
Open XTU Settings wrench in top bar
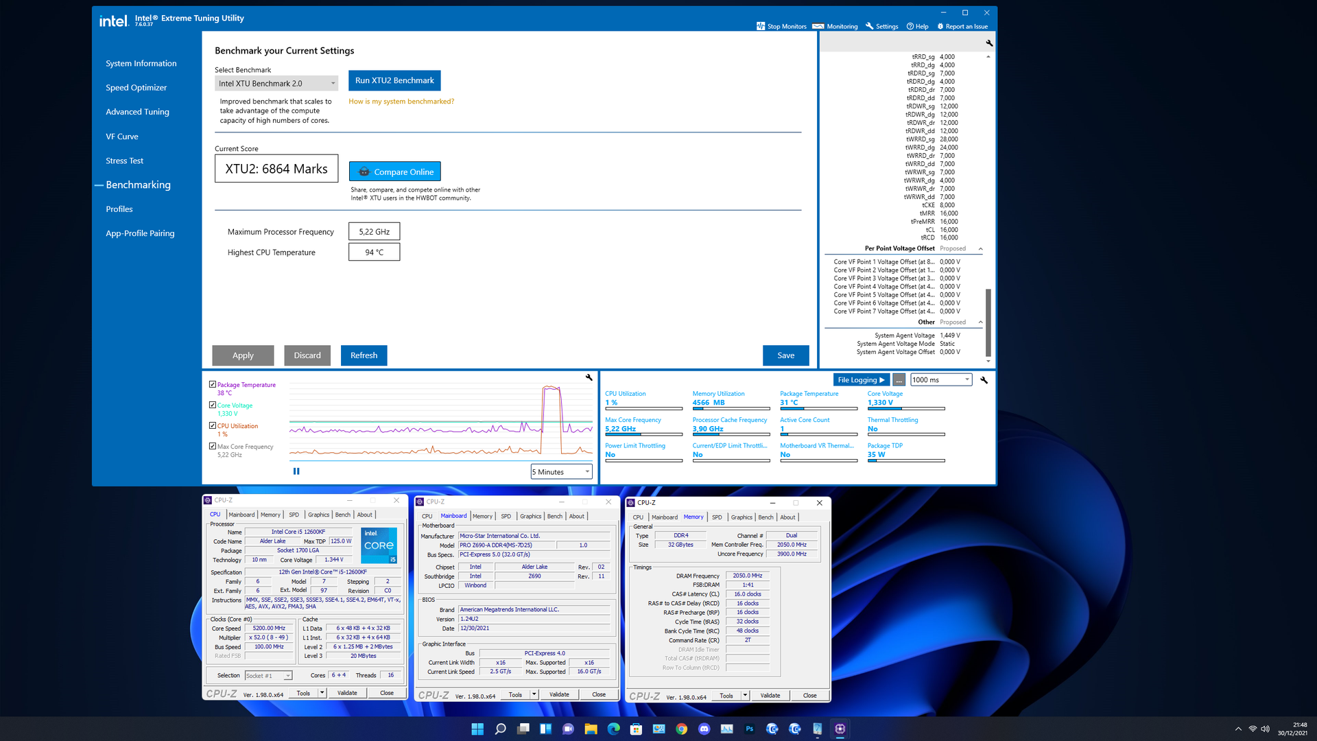[869, 26]
